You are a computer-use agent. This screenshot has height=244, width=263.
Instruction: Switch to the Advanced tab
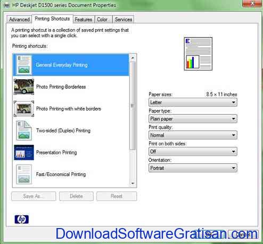(19, 19)
